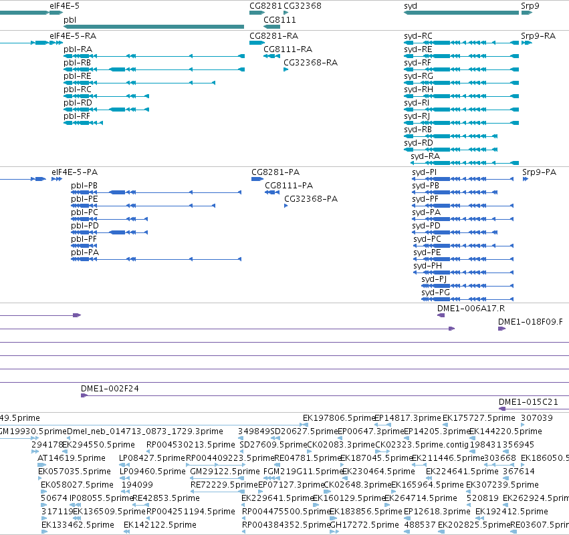This screenshot has height=535, width=569.
Task: Click the EP14817.3prime EST label
Action: pyautogui.click(x=407, y=418)
